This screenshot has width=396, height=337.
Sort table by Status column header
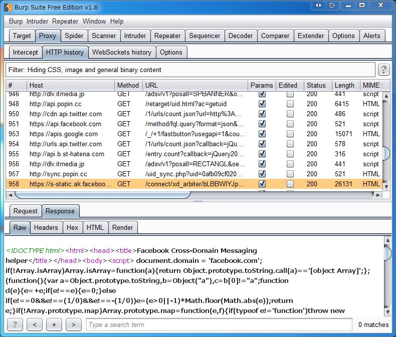point(318,85)
